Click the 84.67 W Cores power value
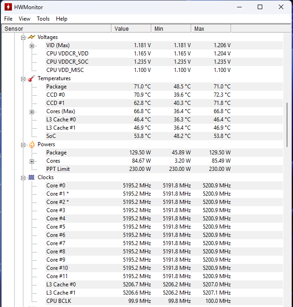Screen dimensions: 293x307 coord(141,161)
